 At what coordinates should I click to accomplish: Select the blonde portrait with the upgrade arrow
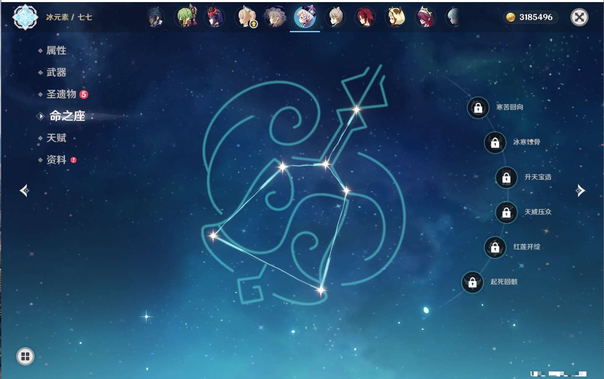246,17
